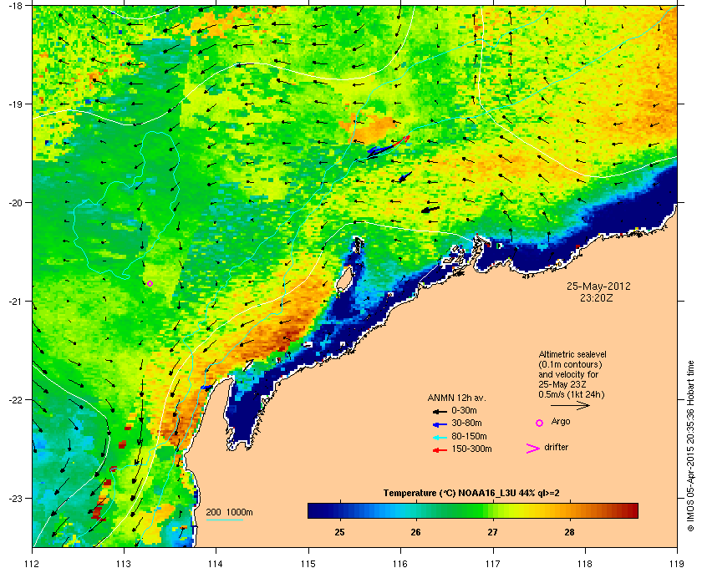Click the longitude axis label 116

[400, 563]
